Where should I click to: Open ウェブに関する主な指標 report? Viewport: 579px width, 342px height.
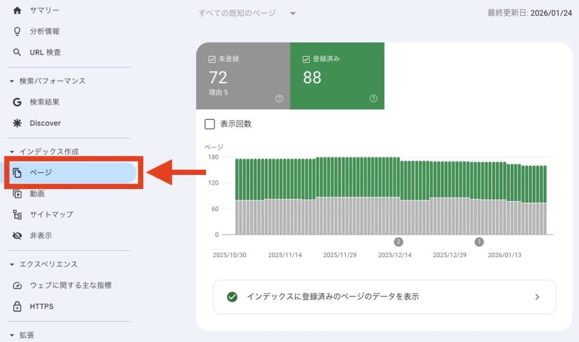70,285
